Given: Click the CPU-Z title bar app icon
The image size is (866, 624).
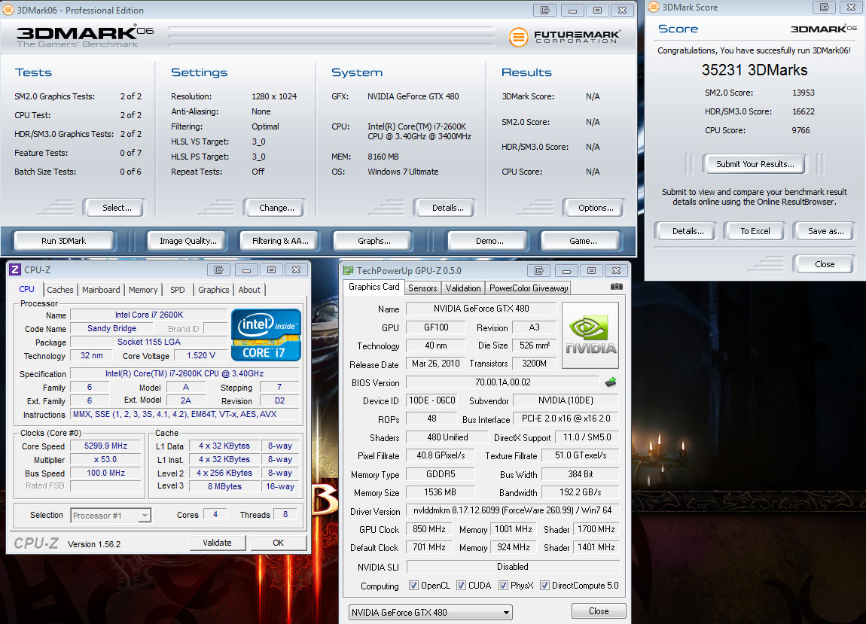Looking at the screenshot, I should click(15, 269).
